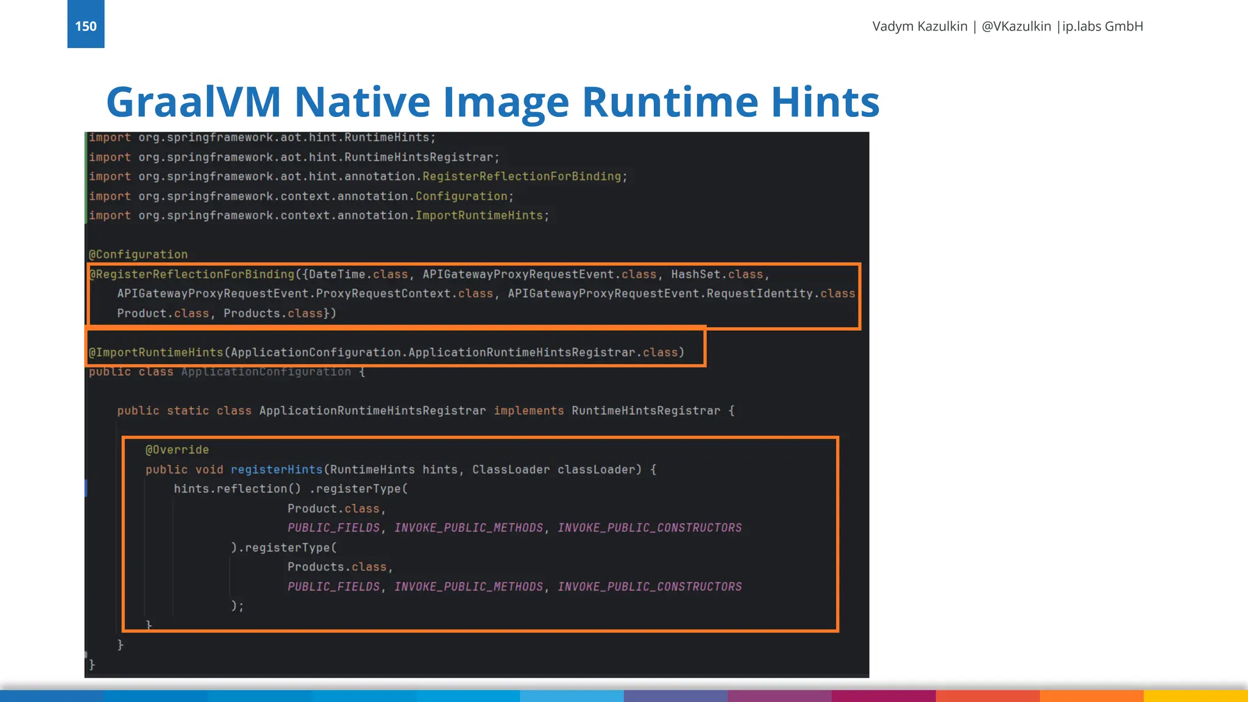Click the closing ); of registerType chain
The image size is (1248, 702).
(x=238, y=606)
